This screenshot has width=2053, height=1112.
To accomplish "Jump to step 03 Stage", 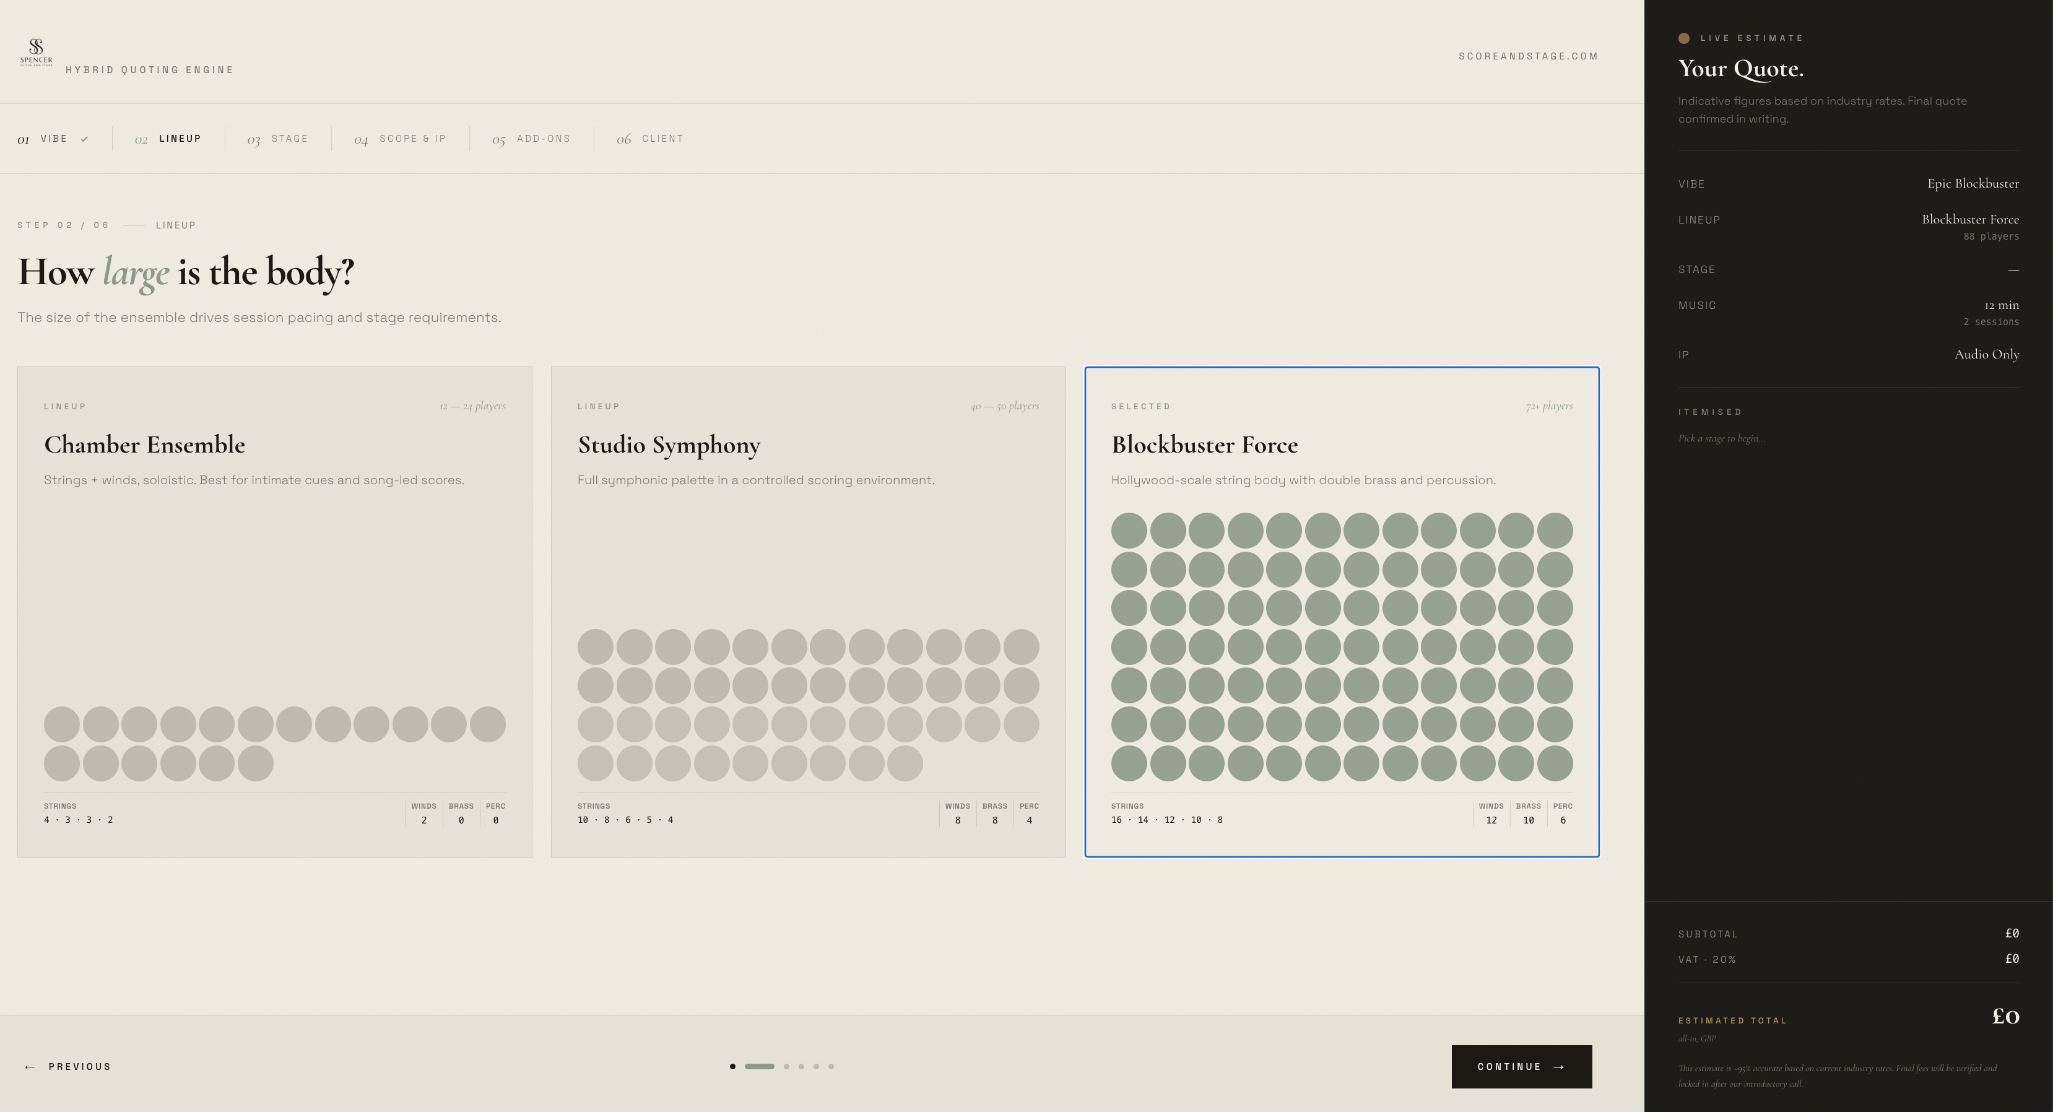I will pos(277,139).
